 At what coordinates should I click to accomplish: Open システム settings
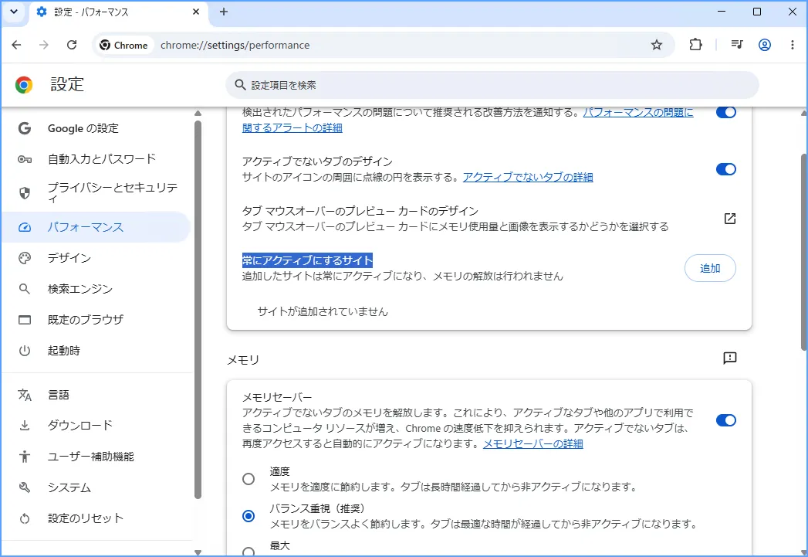coord(96,487)
